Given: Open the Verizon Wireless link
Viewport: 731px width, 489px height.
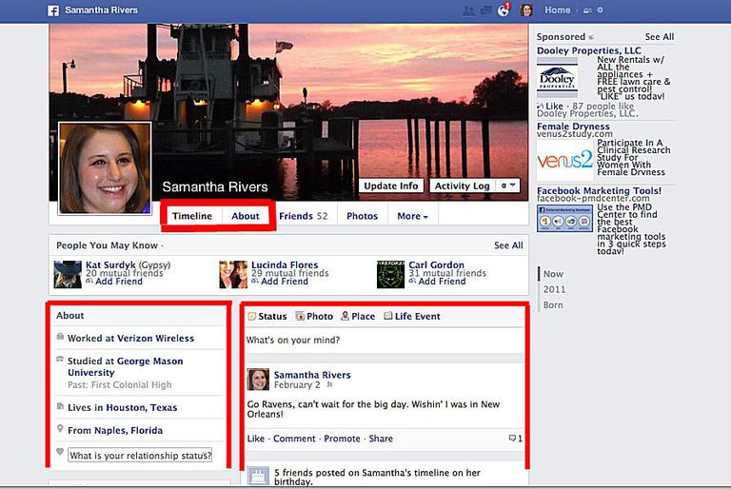Looking at the screenshot, I should 155,338.
